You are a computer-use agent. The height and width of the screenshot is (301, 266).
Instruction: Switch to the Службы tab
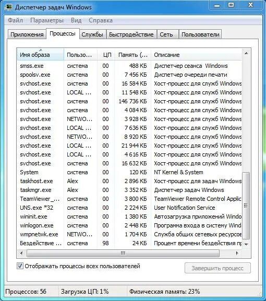point(92,34)
